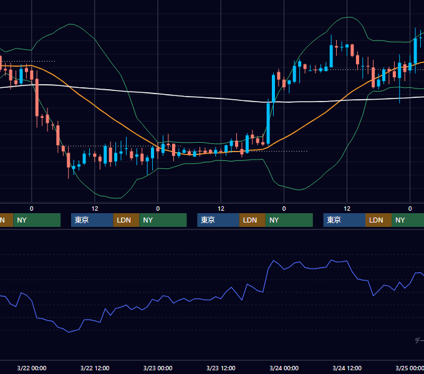Image resolution: width=424 pixels, height=374 pixels.
Task: Select the 3/23 12:00 date label
Action: pos(221,368)
